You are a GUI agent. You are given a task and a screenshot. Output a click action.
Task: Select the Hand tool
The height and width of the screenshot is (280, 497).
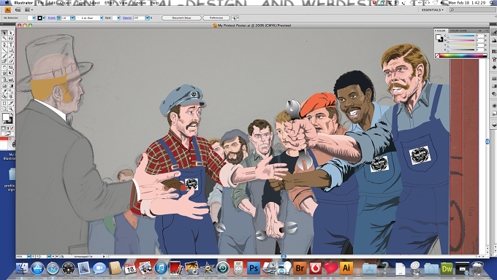4,109
